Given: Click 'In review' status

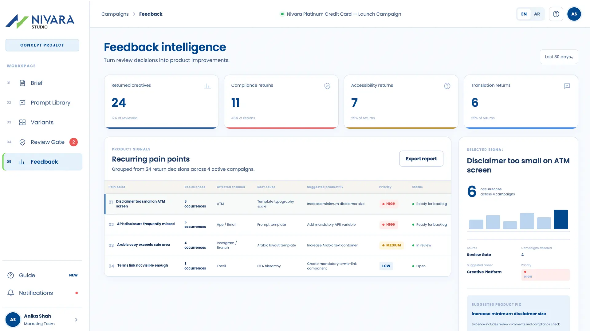Looking at the screenshot, I should [422, 245].
